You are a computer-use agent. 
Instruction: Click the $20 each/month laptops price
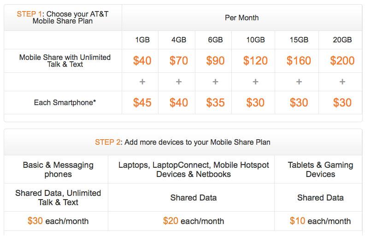click(x=194, y=221)
